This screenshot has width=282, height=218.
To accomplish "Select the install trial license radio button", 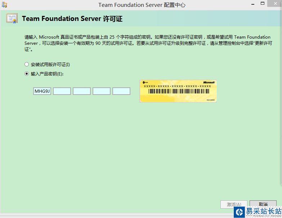I will [27, 64].
